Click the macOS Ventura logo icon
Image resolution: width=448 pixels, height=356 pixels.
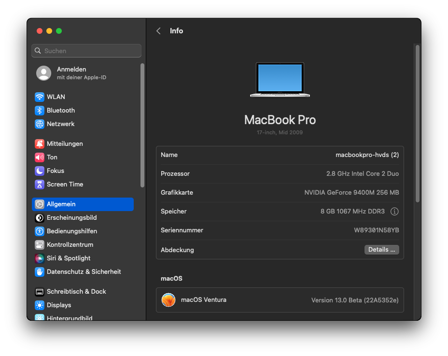168,299
